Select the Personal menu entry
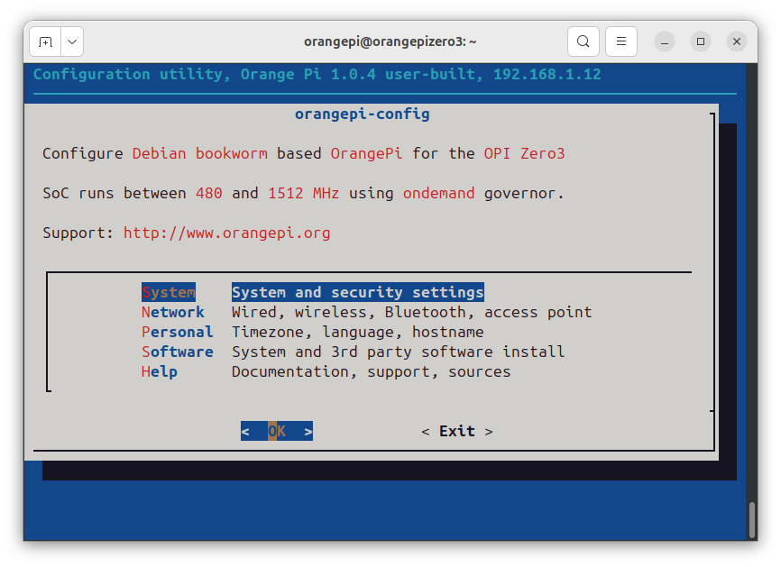 click(x=178, y=332)
